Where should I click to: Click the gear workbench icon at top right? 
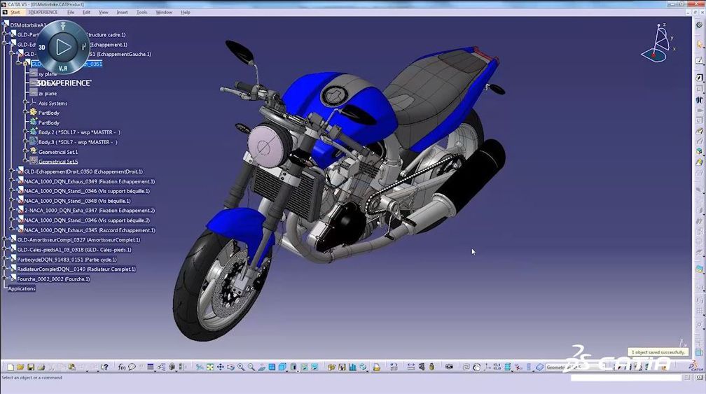tap(699, 25)
